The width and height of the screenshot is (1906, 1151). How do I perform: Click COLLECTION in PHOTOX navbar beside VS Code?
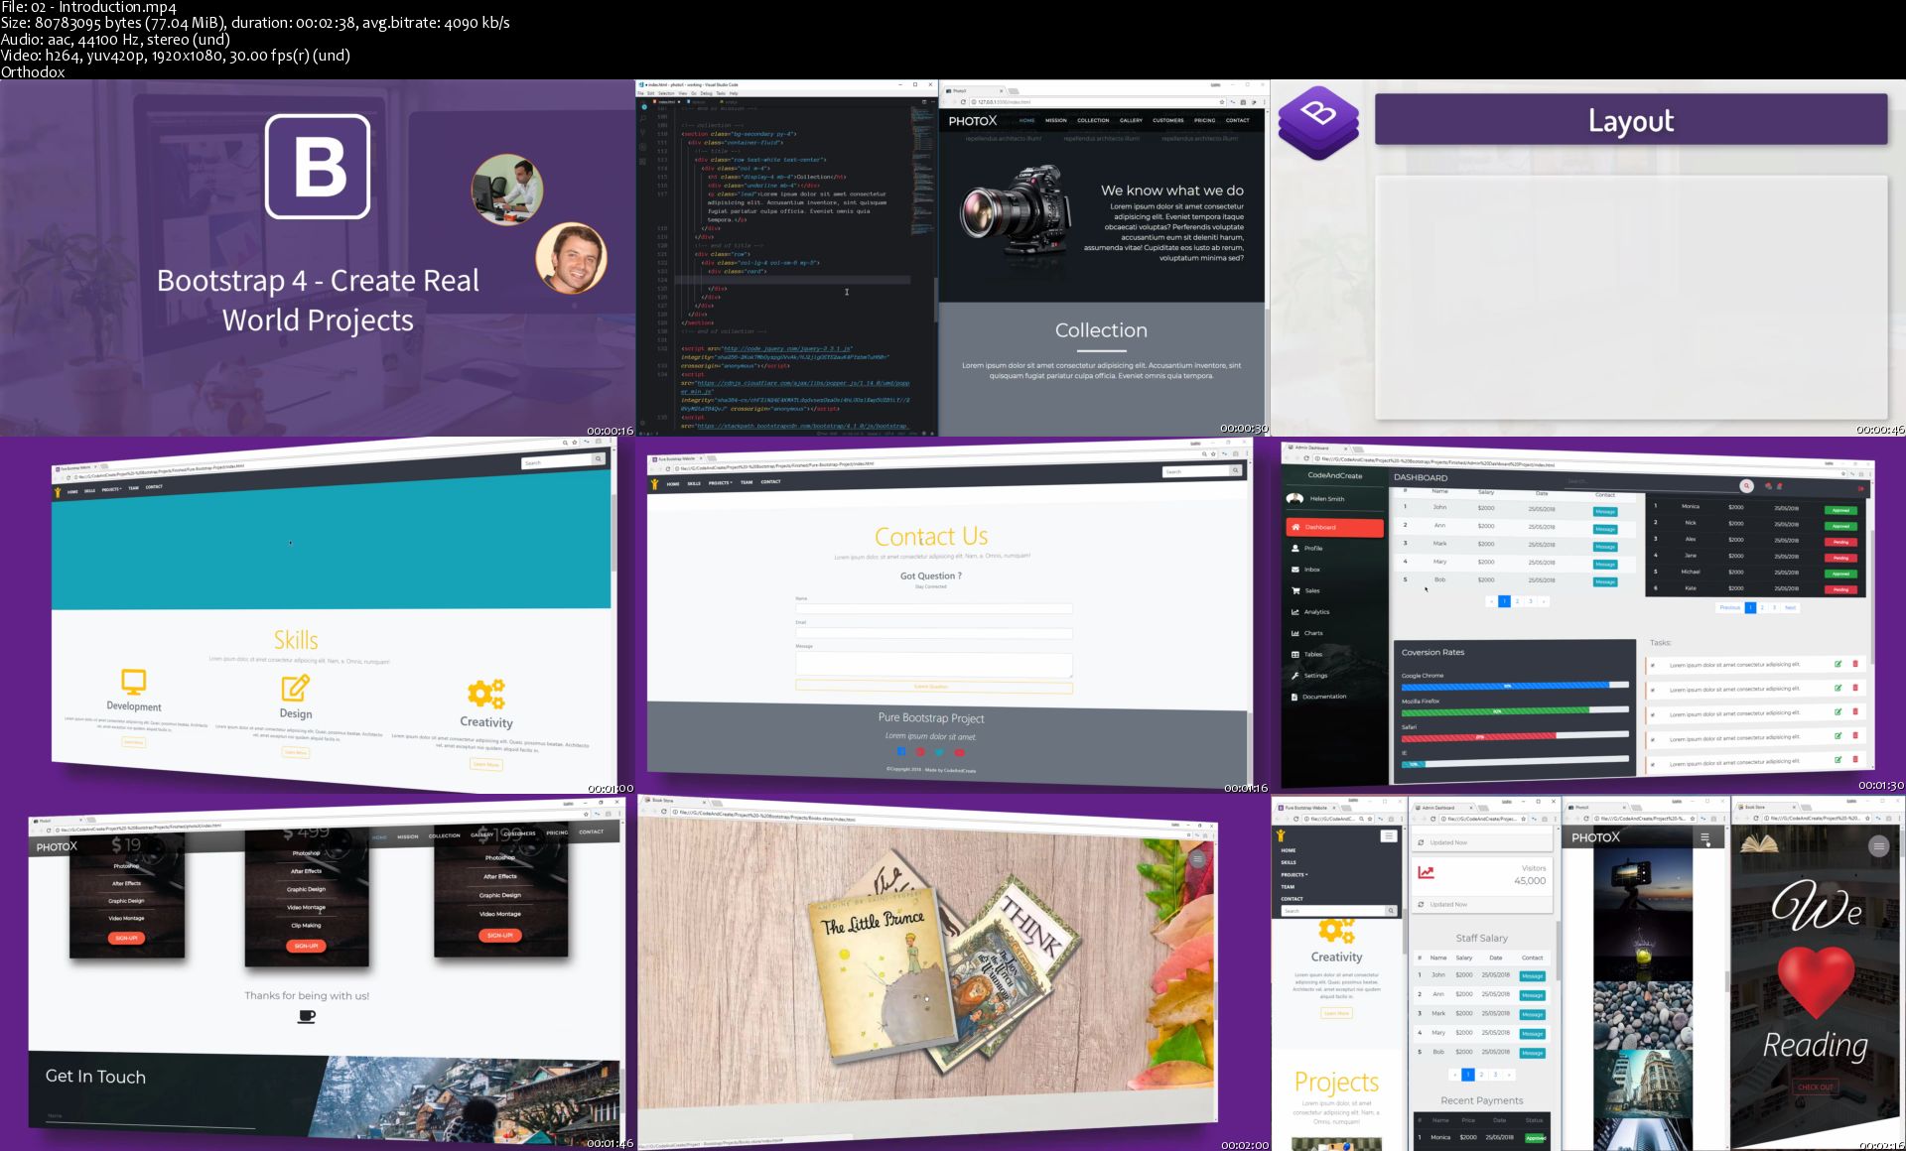(x=1093, y=120)
